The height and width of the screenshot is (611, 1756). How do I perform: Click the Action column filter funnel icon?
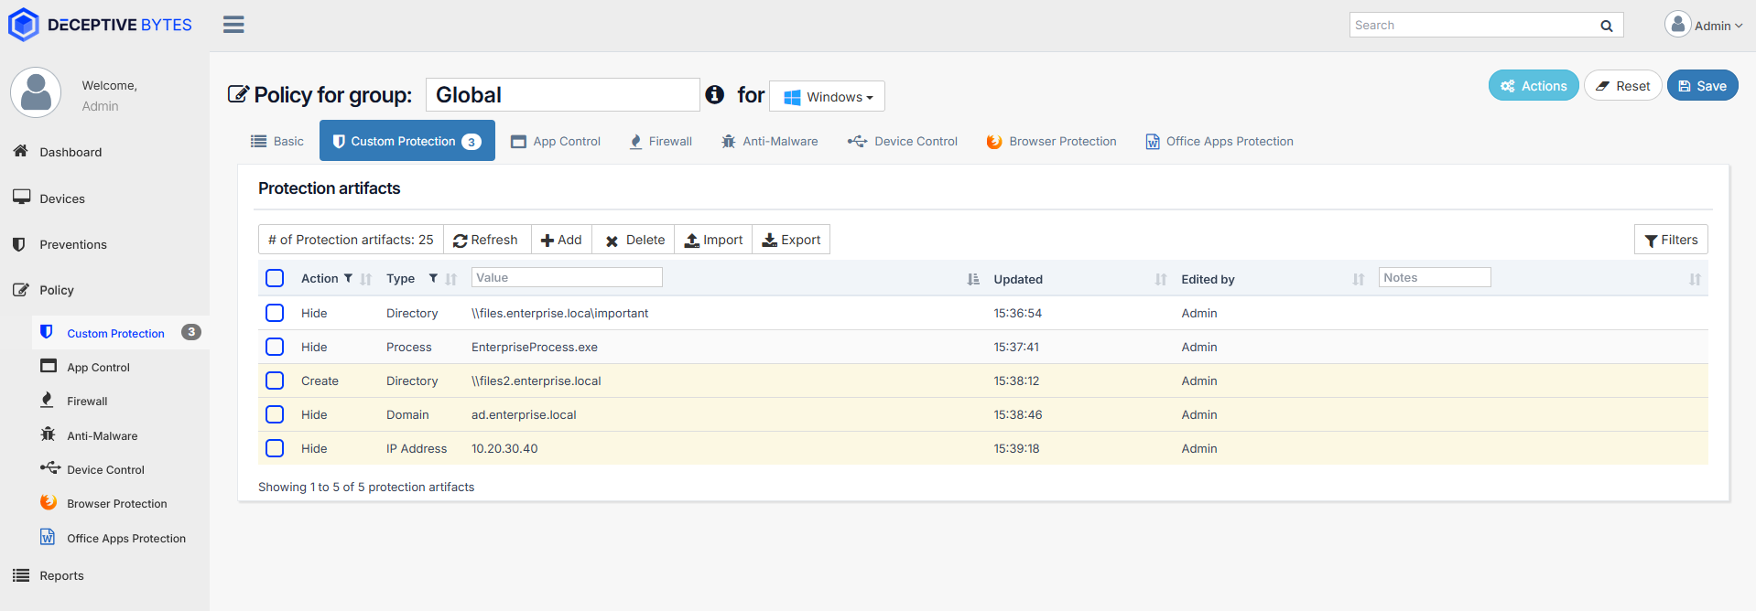[x=348, y=278]
